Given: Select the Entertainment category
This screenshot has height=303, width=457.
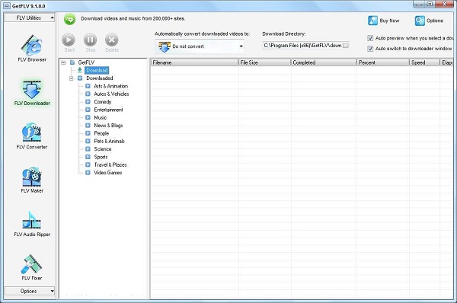Looking at the screenshot, I should coord(108,110).
